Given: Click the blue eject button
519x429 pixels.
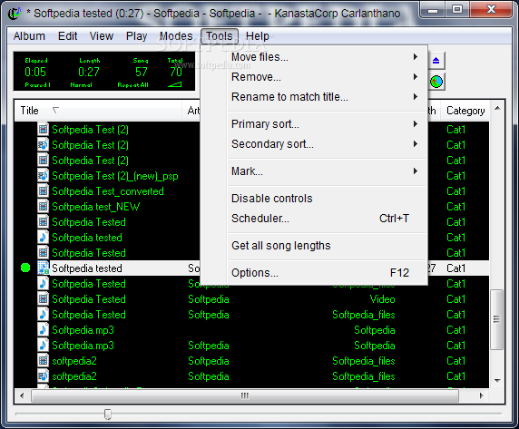Looking at the screenshot, I should pyautogui.click(x=436, y=61).
